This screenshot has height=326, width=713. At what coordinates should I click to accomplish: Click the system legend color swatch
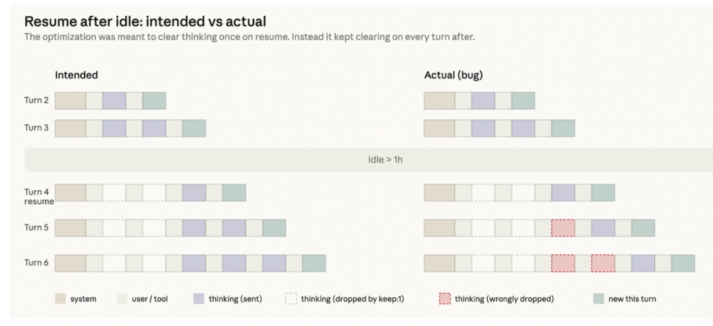(x=61, y=299)
